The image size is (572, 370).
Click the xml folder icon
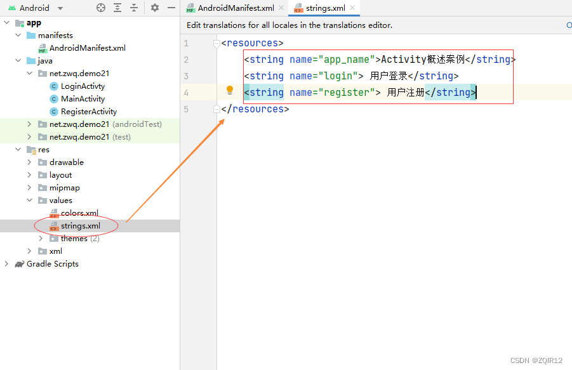coord(43,251)
